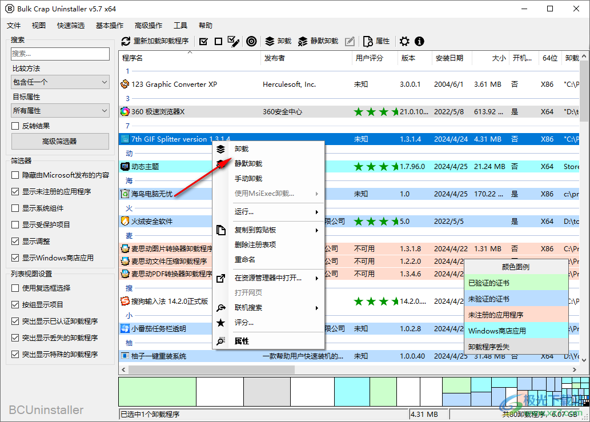Sort list by 程序名 column header

190,58
